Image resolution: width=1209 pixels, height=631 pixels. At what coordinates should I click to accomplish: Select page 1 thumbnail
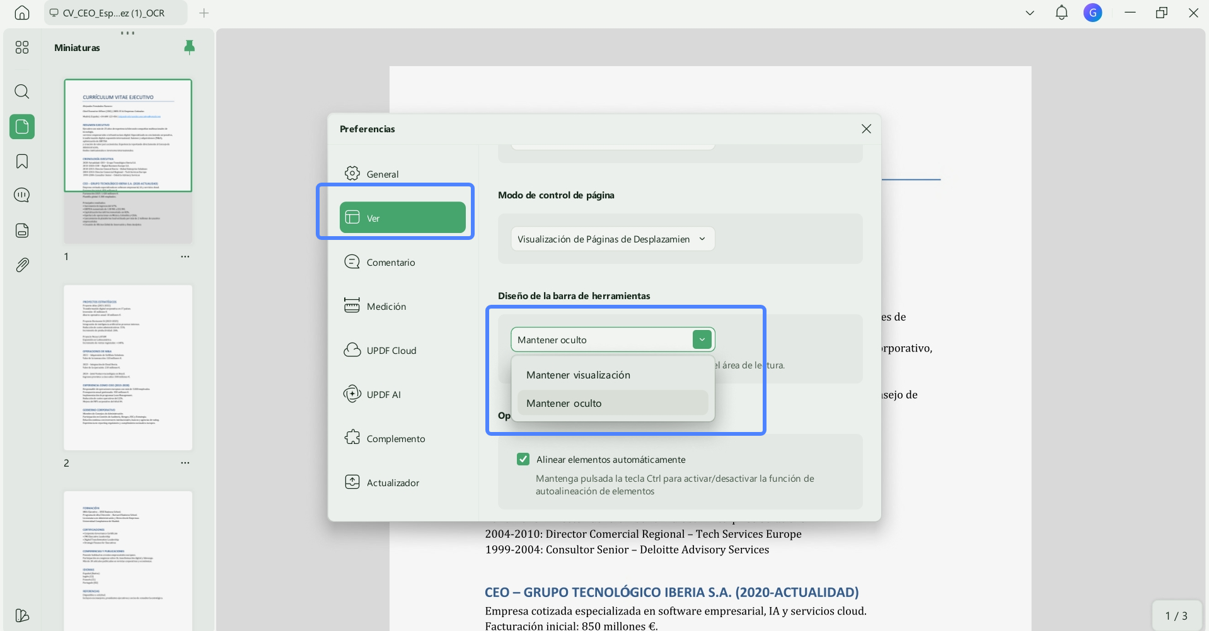coord(128,161)
